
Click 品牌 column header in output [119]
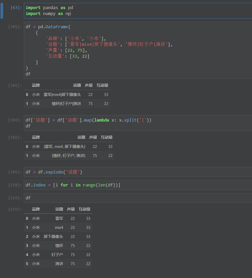pos(36,209)
